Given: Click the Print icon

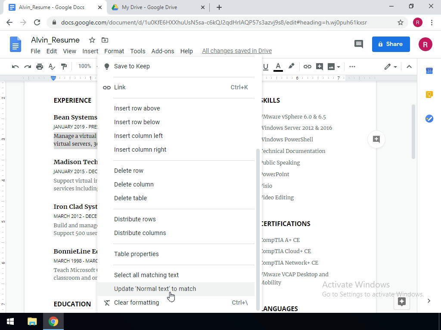Looking at the screenshot, I should pos(40,67).
